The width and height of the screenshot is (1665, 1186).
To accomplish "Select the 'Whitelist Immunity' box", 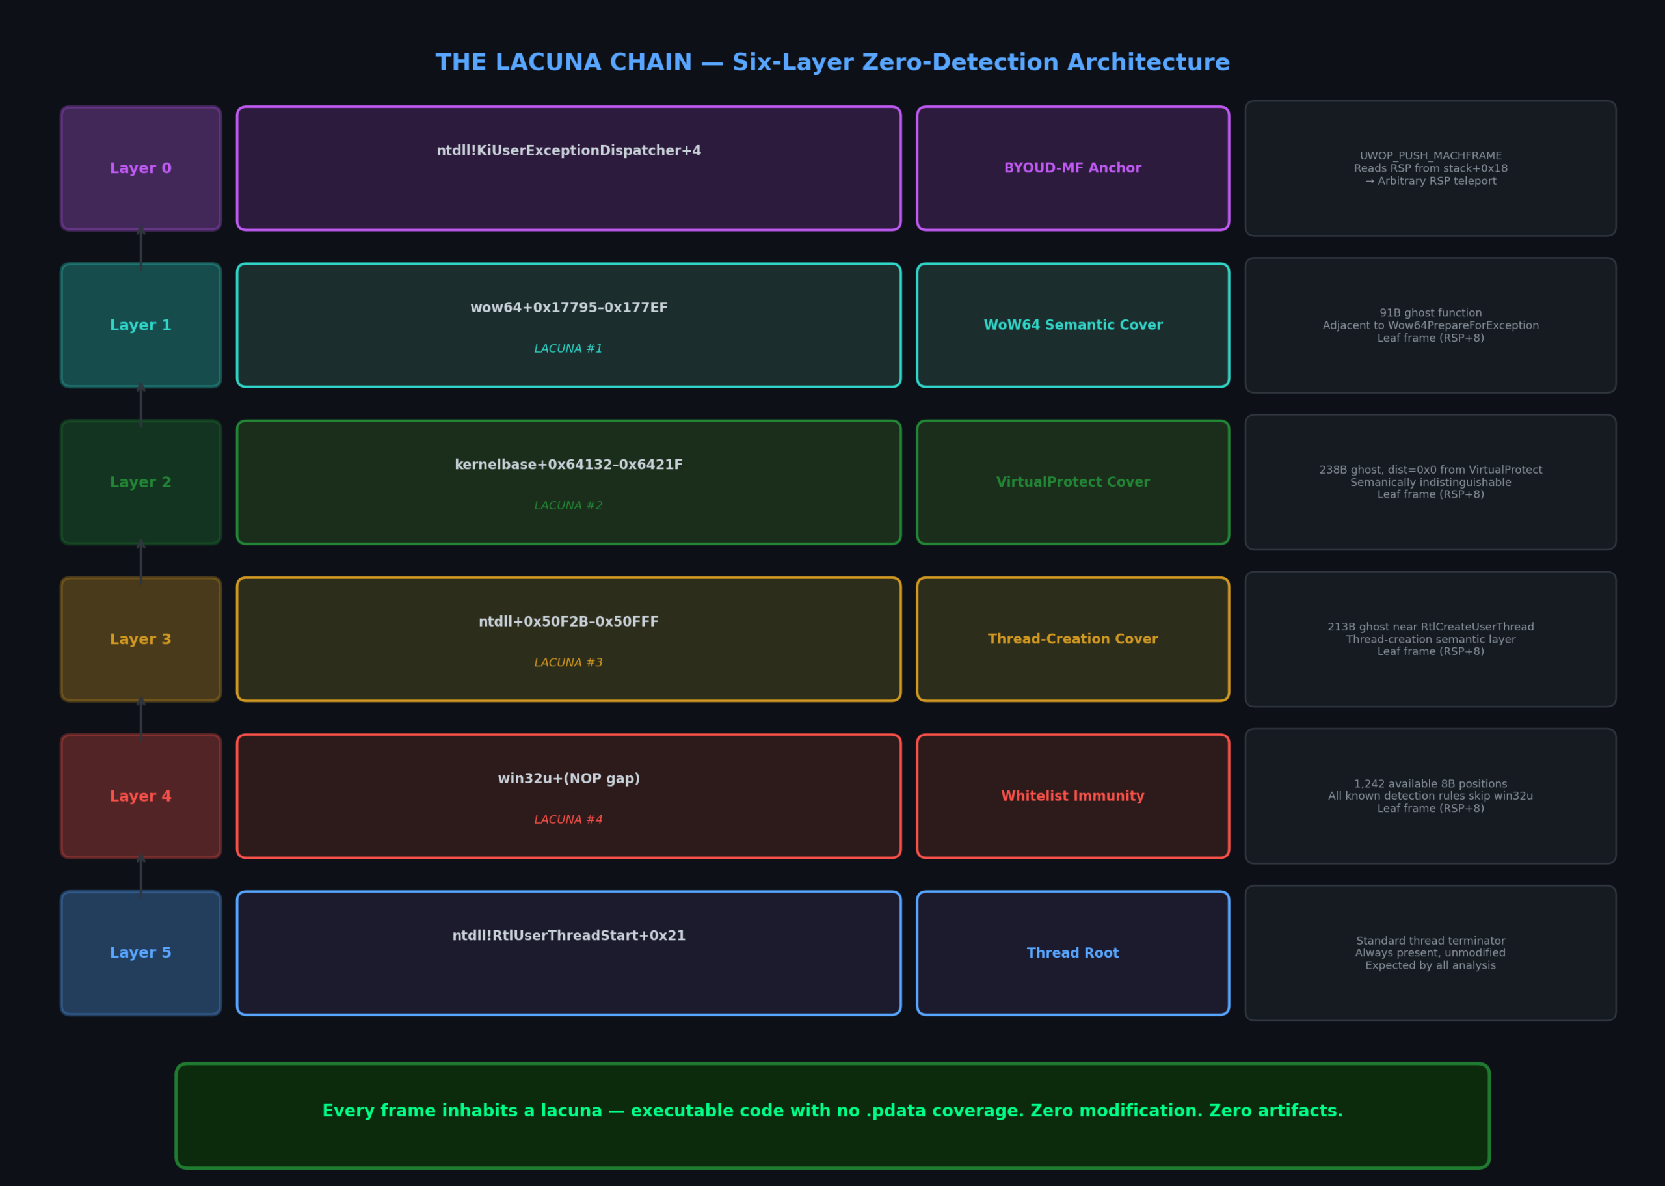I will [1073, 796].
